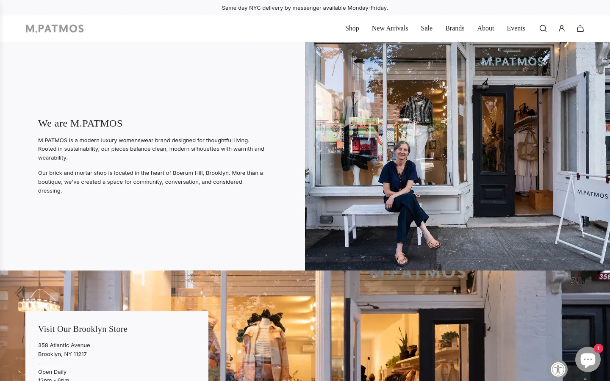Image resolution: width=610 pixels, height=381 pixels.
Task: Click the 'Open Daily' text
Action: [x=52, y=372]
